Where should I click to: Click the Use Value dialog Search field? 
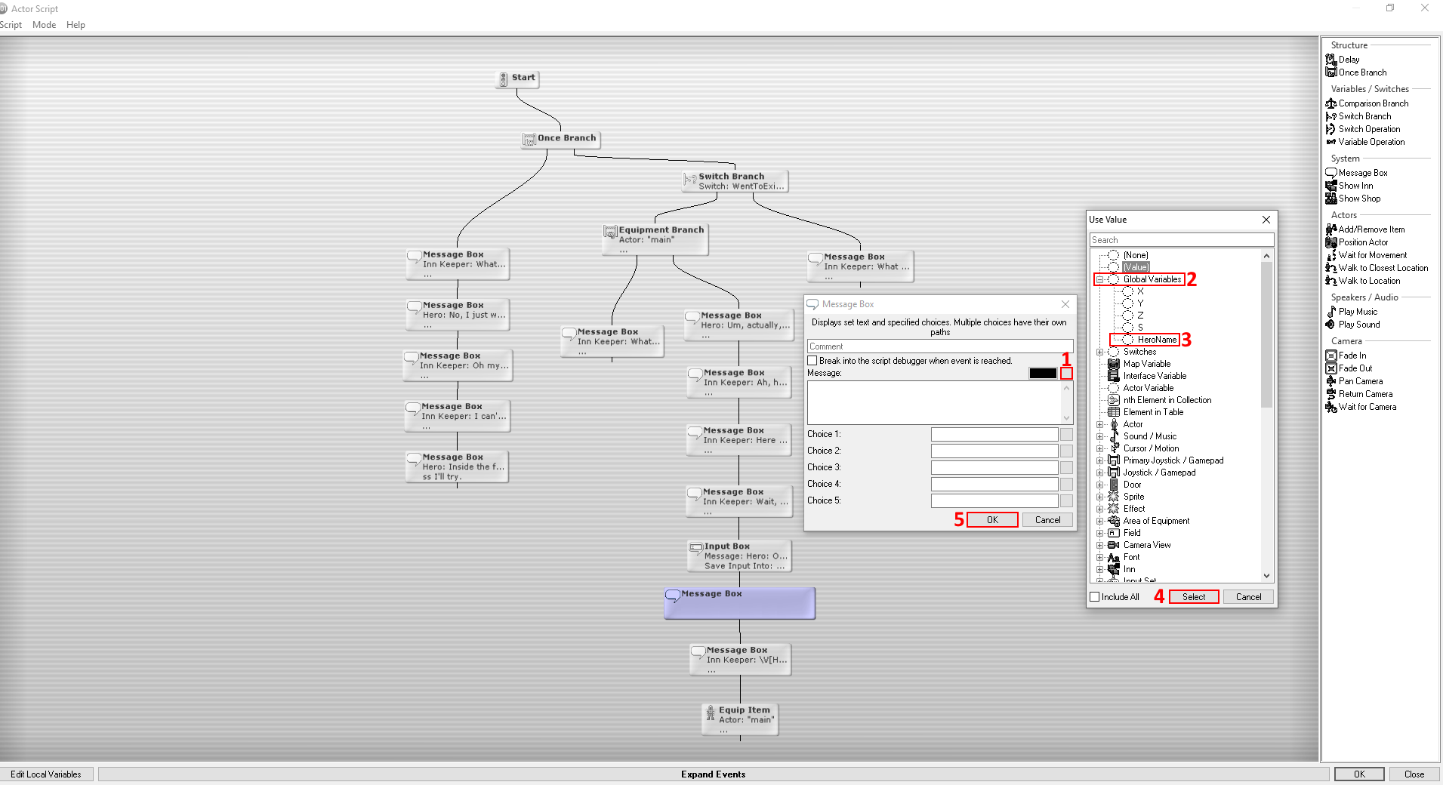(x=1182, y=240)
